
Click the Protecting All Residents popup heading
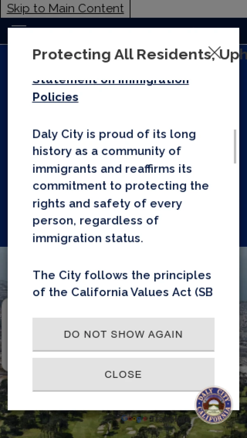point(119,54)
